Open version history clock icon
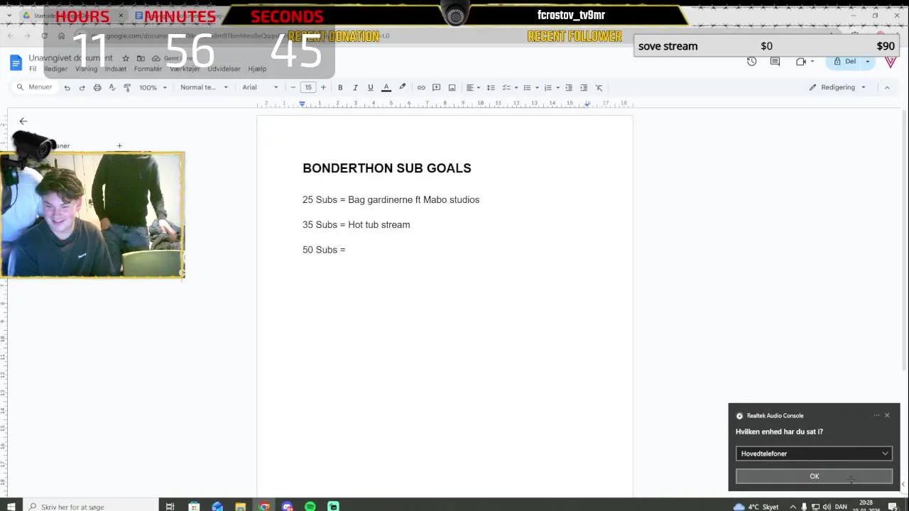 [x=751, y=62]
